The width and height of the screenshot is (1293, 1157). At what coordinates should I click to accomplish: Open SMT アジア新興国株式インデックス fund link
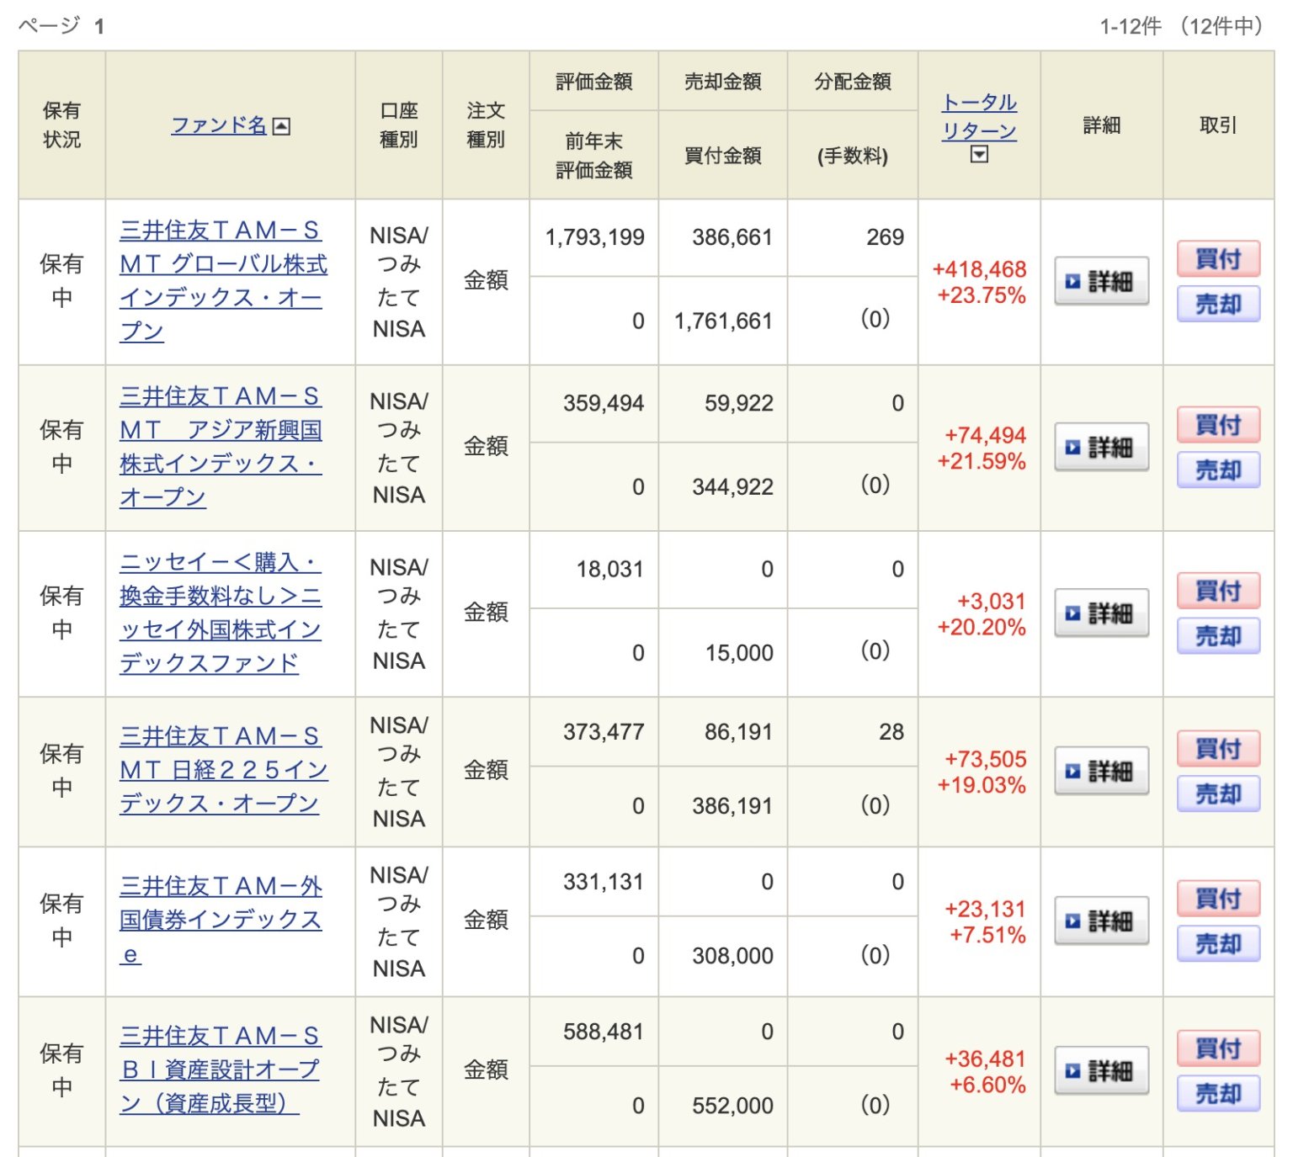(221, 446)
